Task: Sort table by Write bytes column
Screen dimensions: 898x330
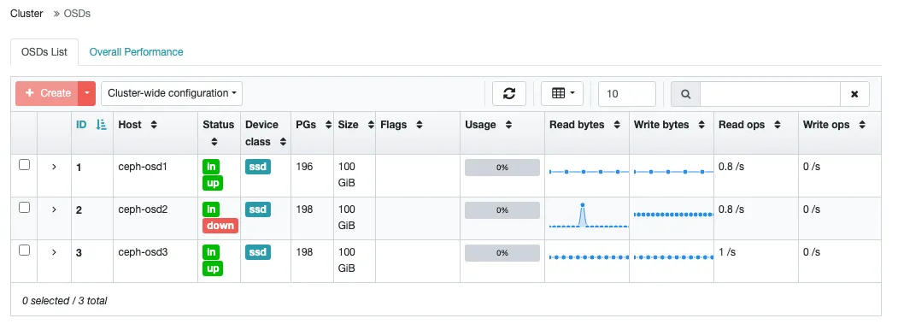Action: coord(701,124)
